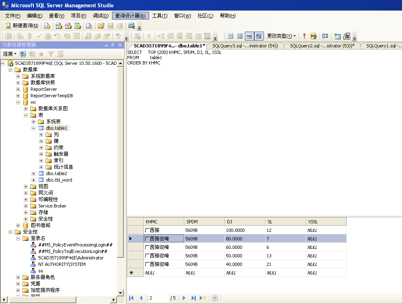Click the Open File icon on the toolbar
402x304 pixels.
coord(101,25)
